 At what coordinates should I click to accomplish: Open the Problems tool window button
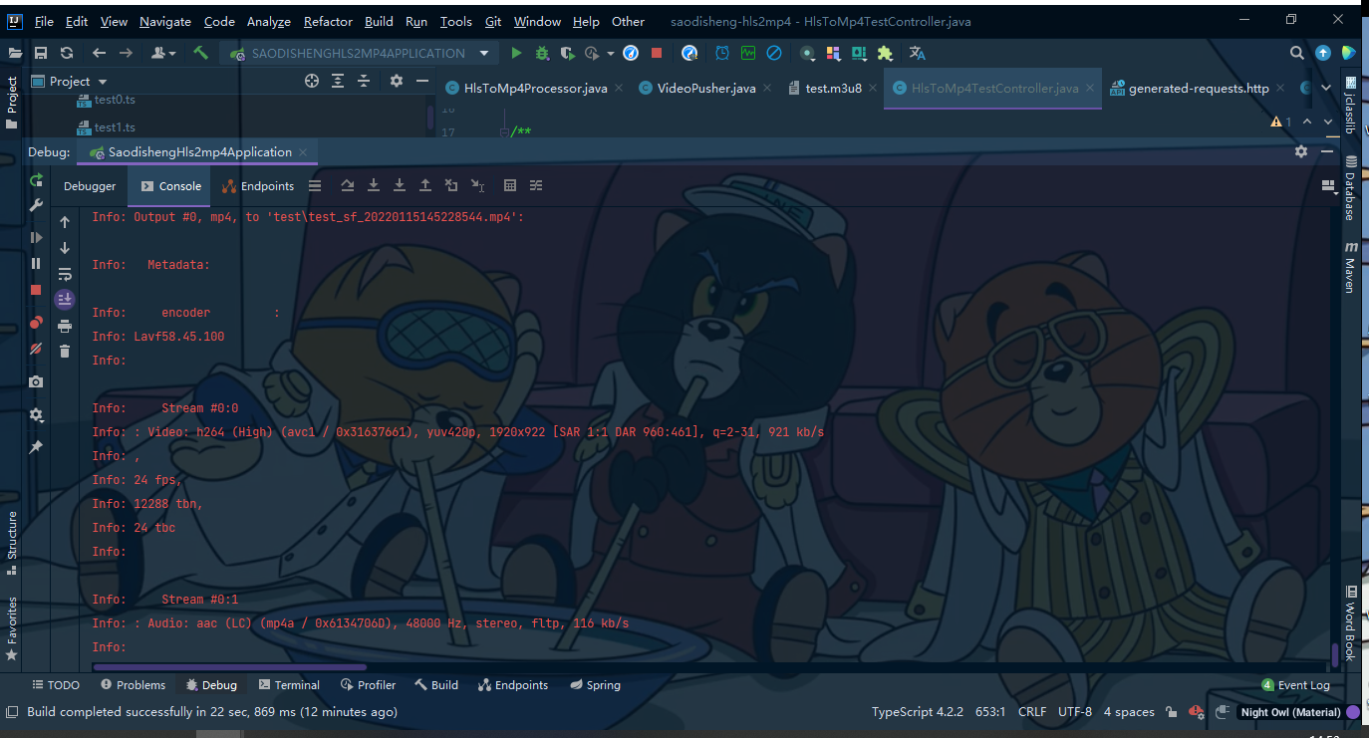tap(133, 684)
